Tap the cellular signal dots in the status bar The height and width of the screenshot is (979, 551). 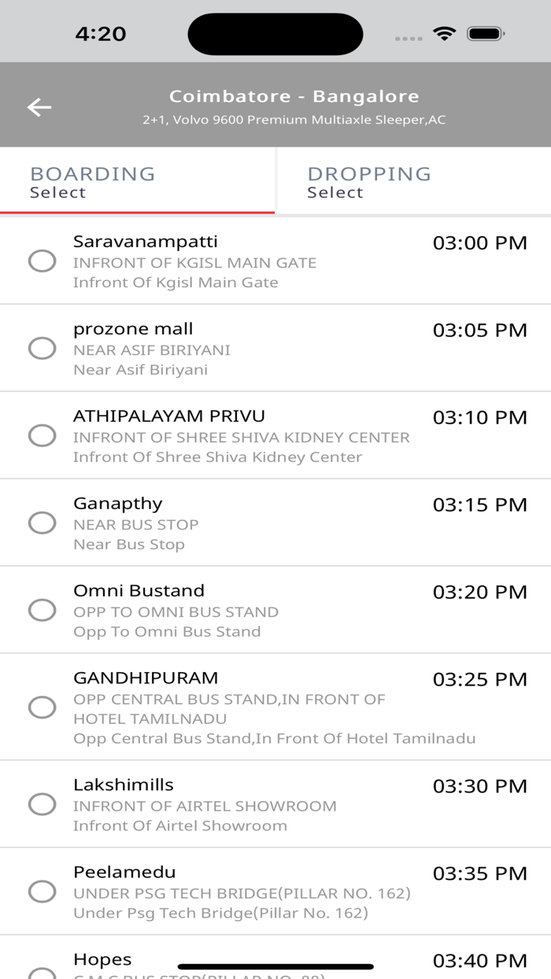pos(409,36)
